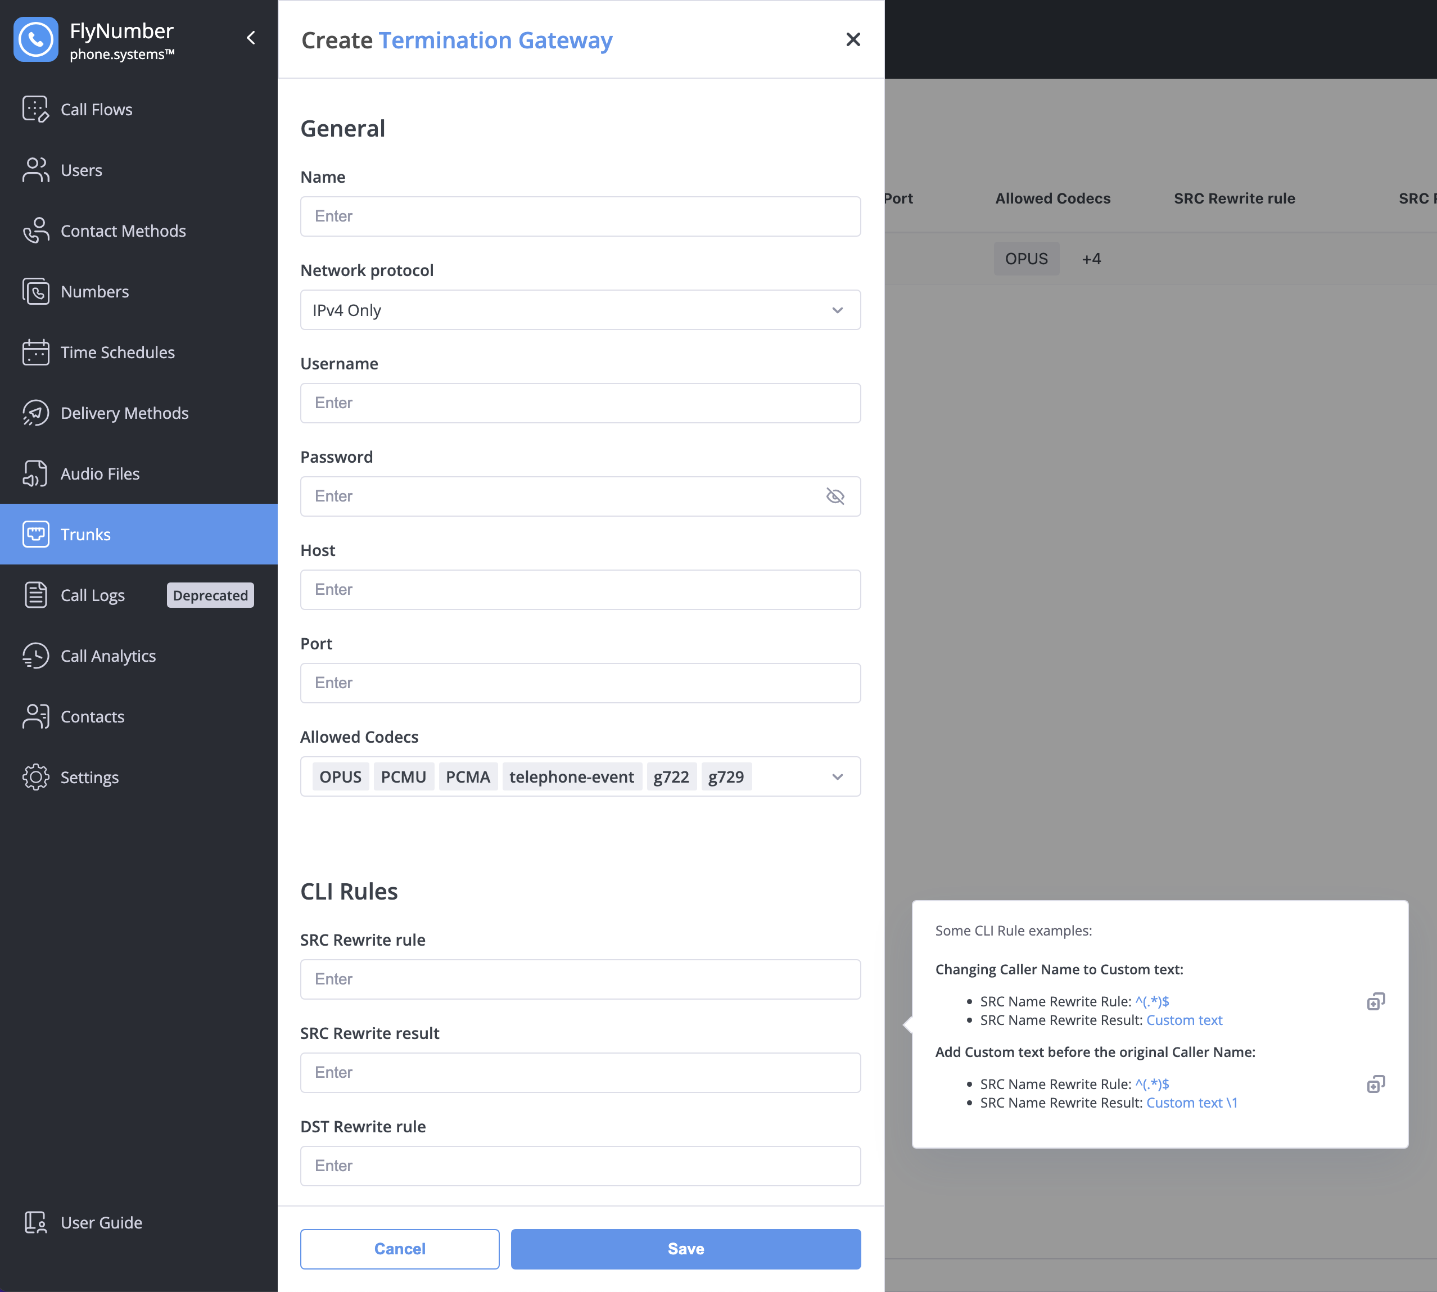The height and width of the screenshot is (1292, 1437).
Task: Open Users menu item
Action: (x=138, y=170)
